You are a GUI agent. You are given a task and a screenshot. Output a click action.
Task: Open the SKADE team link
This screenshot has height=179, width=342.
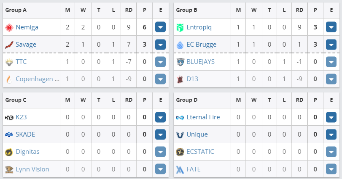click(x=25, y=134)
